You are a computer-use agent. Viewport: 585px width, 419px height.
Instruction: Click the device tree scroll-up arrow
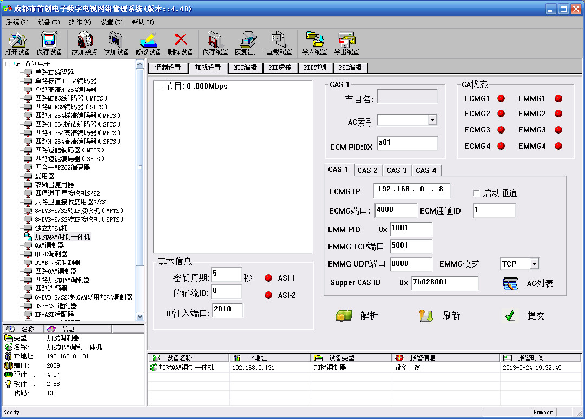[x=140, y=64]
